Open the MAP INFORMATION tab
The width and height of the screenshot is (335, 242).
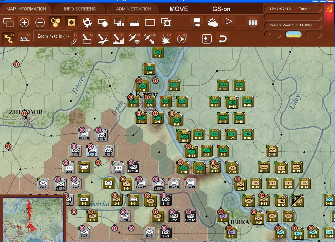tap(26, 9)
